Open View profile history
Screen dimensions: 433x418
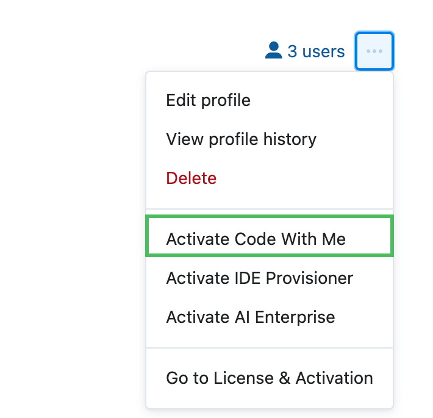241,139
